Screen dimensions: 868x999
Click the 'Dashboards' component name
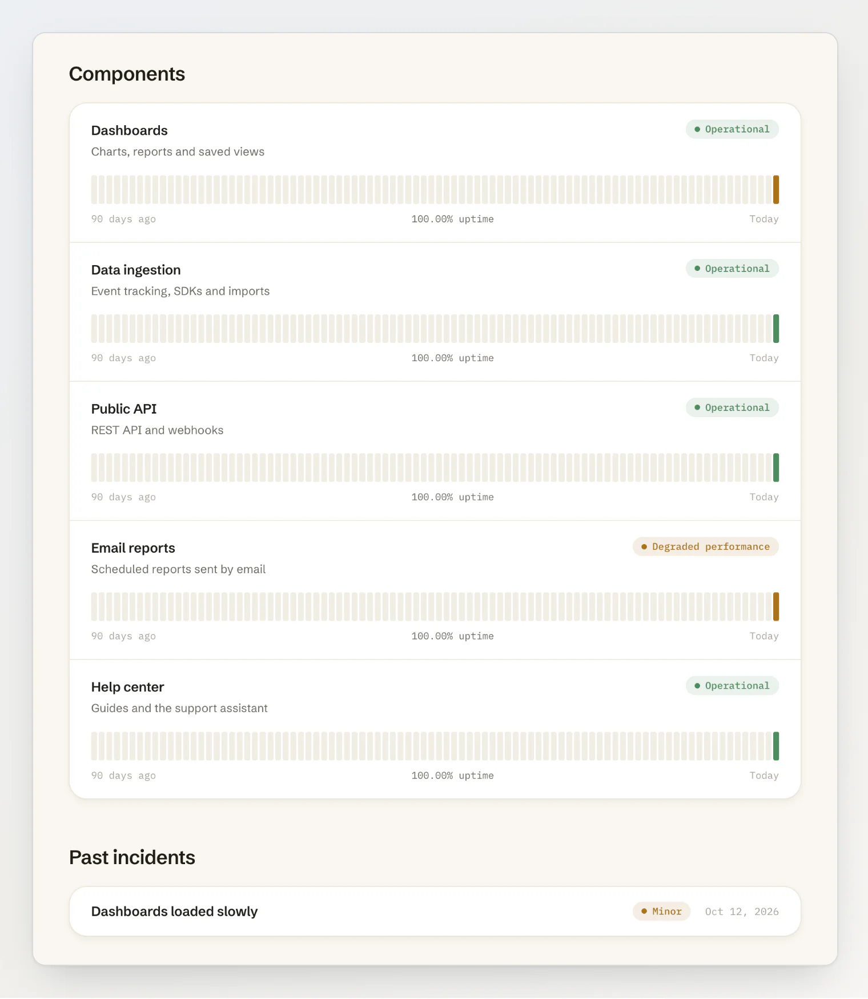pyautogui.click(x=130, y=130)
